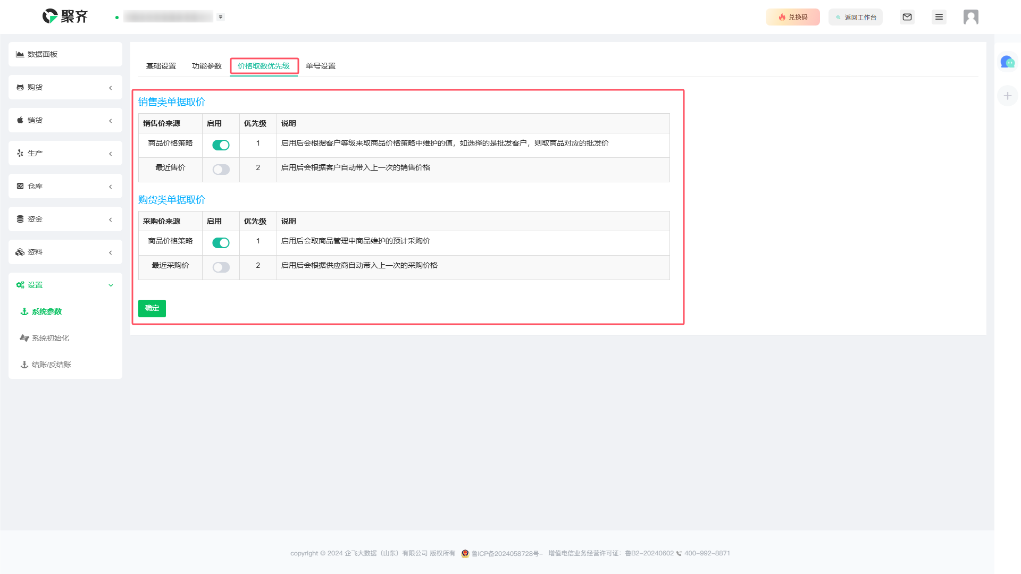Click the flame icon on 兑换码
Screen dimensions: 1021x574
pyautogui.click(x=782, y=17)
